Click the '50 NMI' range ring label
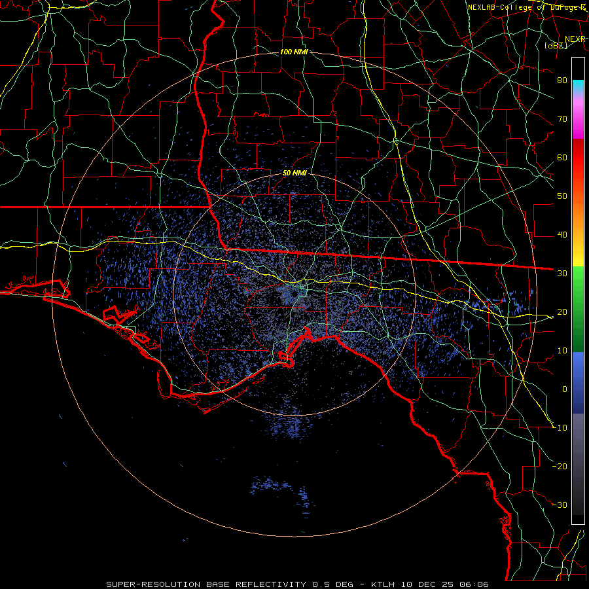Image resolution: width=589 pixels, height=589 pixels. [294, 173]
